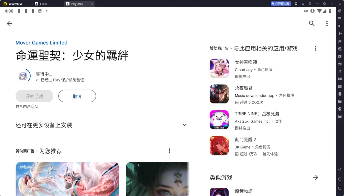The image size is (344, 196).
Task: Open the virtual location pin icon
Action: point(340,109)
